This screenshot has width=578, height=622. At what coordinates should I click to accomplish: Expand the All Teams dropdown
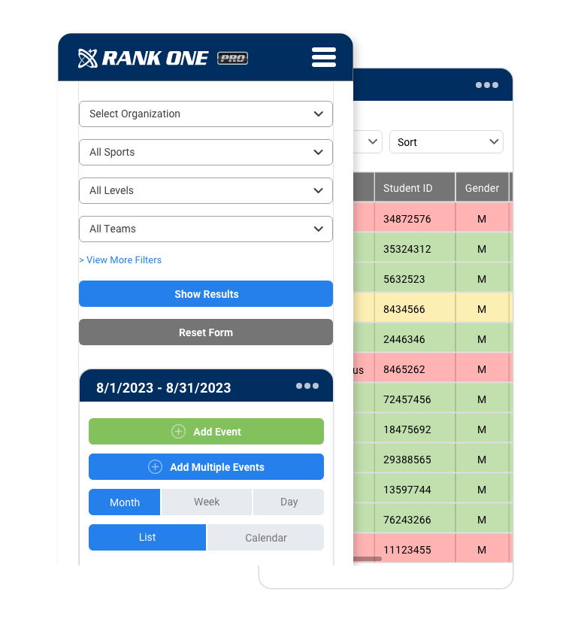205,229
